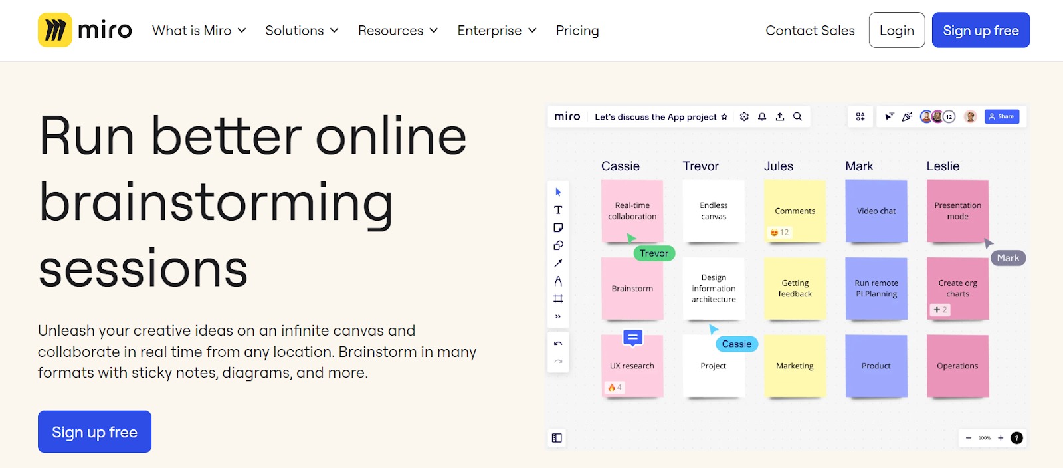Select the Frame tool

pos(558,299)
